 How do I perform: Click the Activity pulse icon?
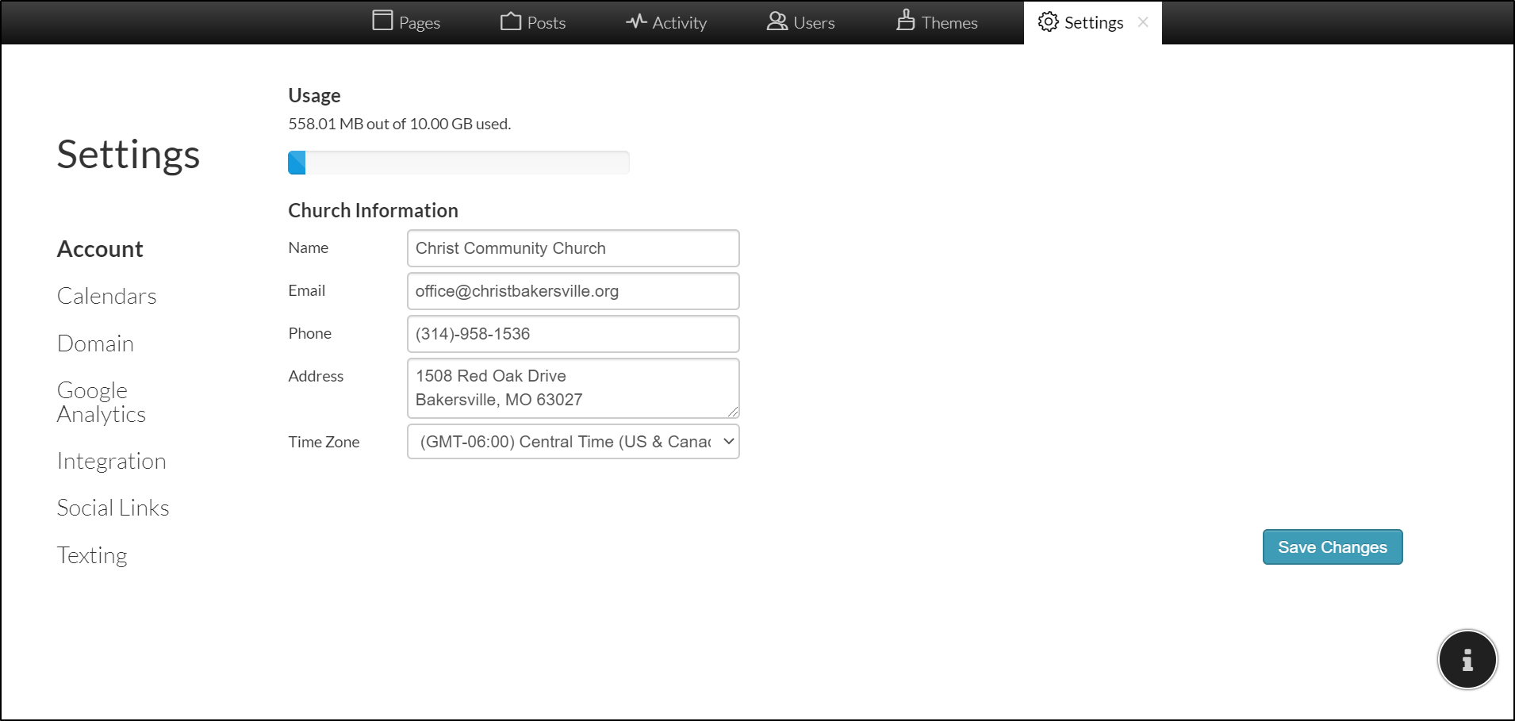click(636, 21)
